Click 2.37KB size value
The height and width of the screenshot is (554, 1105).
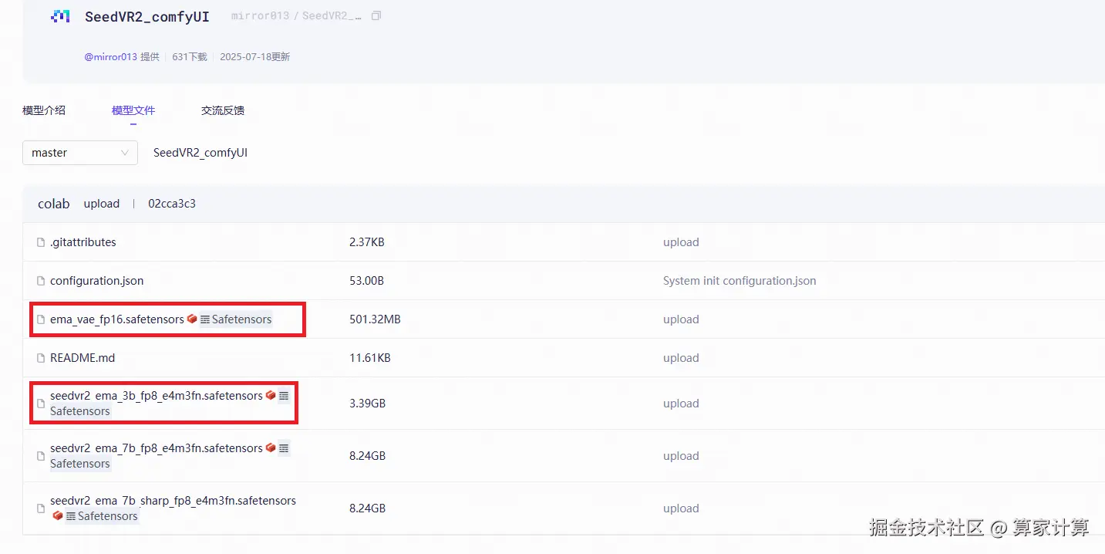pyautogui.click(x=367, y=242)
